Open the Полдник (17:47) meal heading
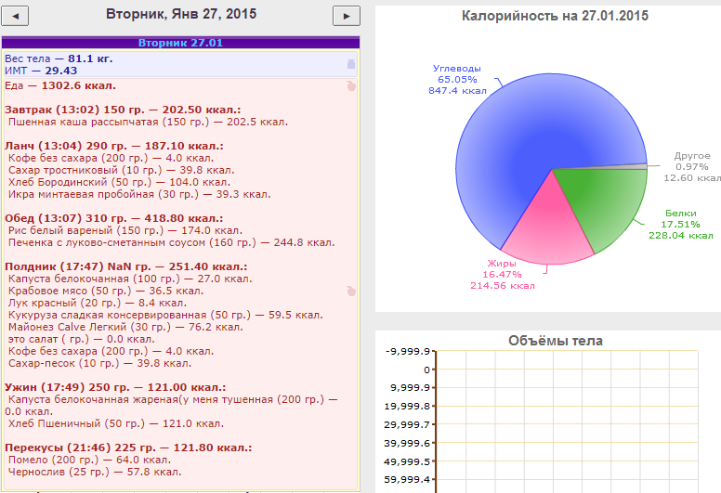Viewport: 721px width, 493px height. click(126, 266)
